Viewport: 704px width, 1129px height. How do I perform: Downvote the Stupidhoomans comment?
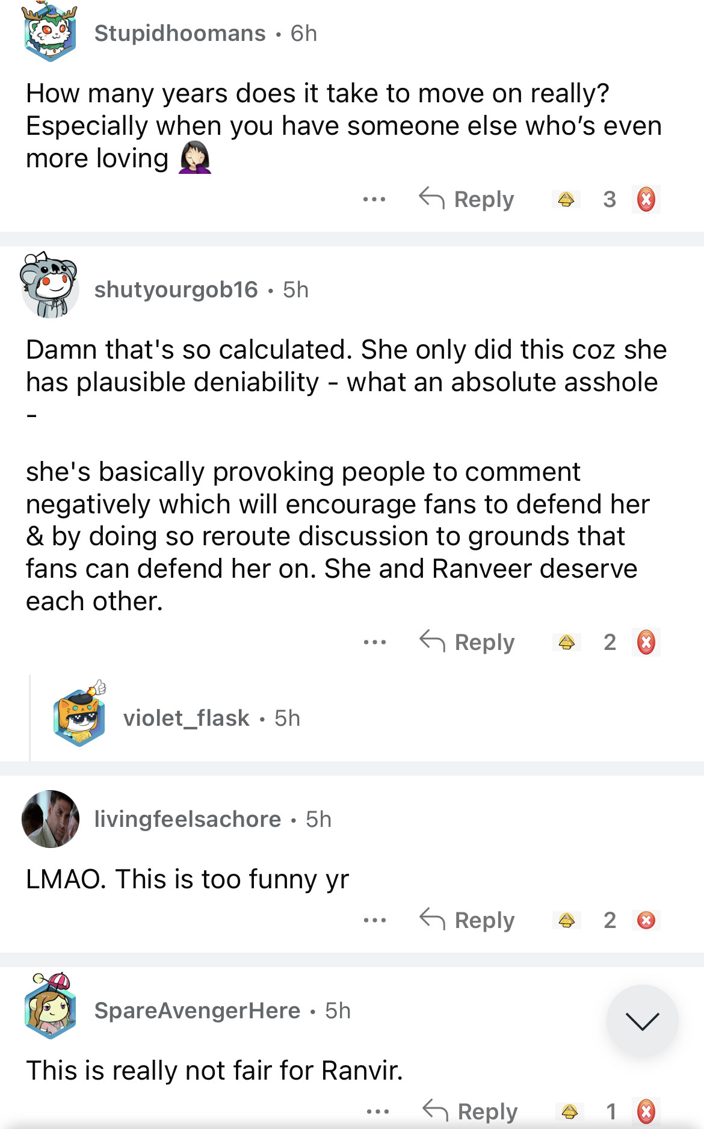[646, 199]
